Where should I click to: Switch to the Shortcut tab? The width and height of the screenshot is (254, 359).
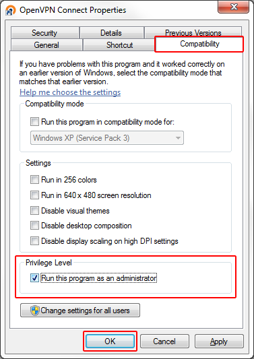pyautogui.click(x=119, y=45)
